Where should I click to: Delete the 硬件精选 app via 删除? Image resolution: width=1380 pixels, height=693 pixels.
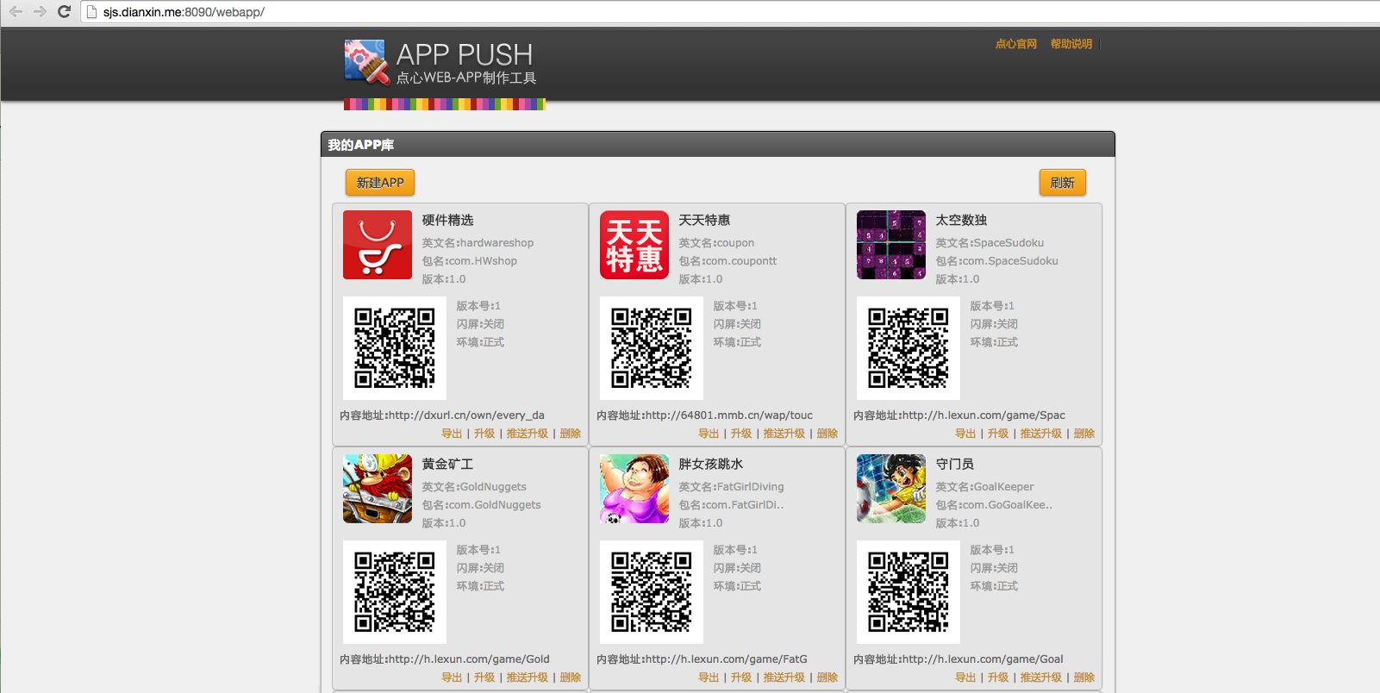coord(571,434)
